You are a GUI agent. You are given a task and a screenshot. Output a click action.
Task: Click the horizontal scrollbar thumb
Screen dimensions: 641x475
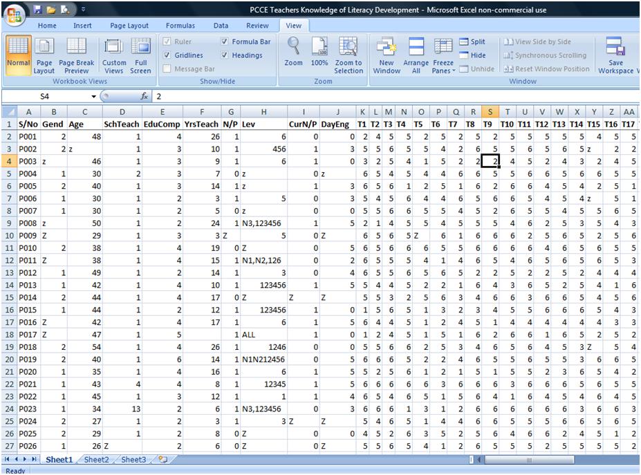point(529,460)
